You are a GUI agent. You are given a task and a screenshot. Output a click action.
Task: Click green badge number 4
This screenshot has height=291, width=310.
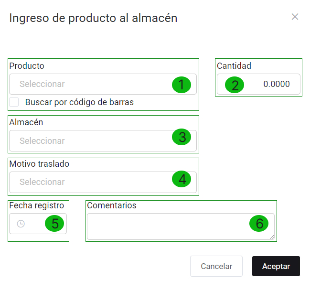pyautogui.click(x=181, y=179)
